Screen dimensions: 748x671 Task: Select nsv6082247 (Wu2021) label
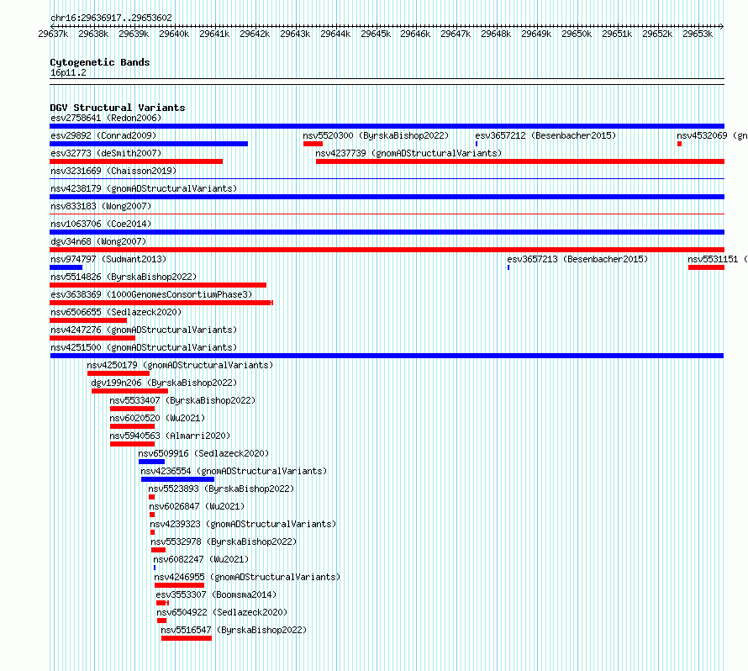201,559
